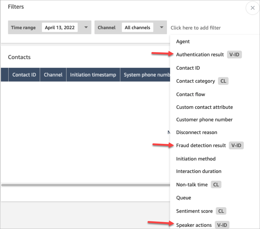Image resolution: width=260 pixels, height=229 pixels.
Task: Select Agent from the filter menu
Action: click(183, 41)
